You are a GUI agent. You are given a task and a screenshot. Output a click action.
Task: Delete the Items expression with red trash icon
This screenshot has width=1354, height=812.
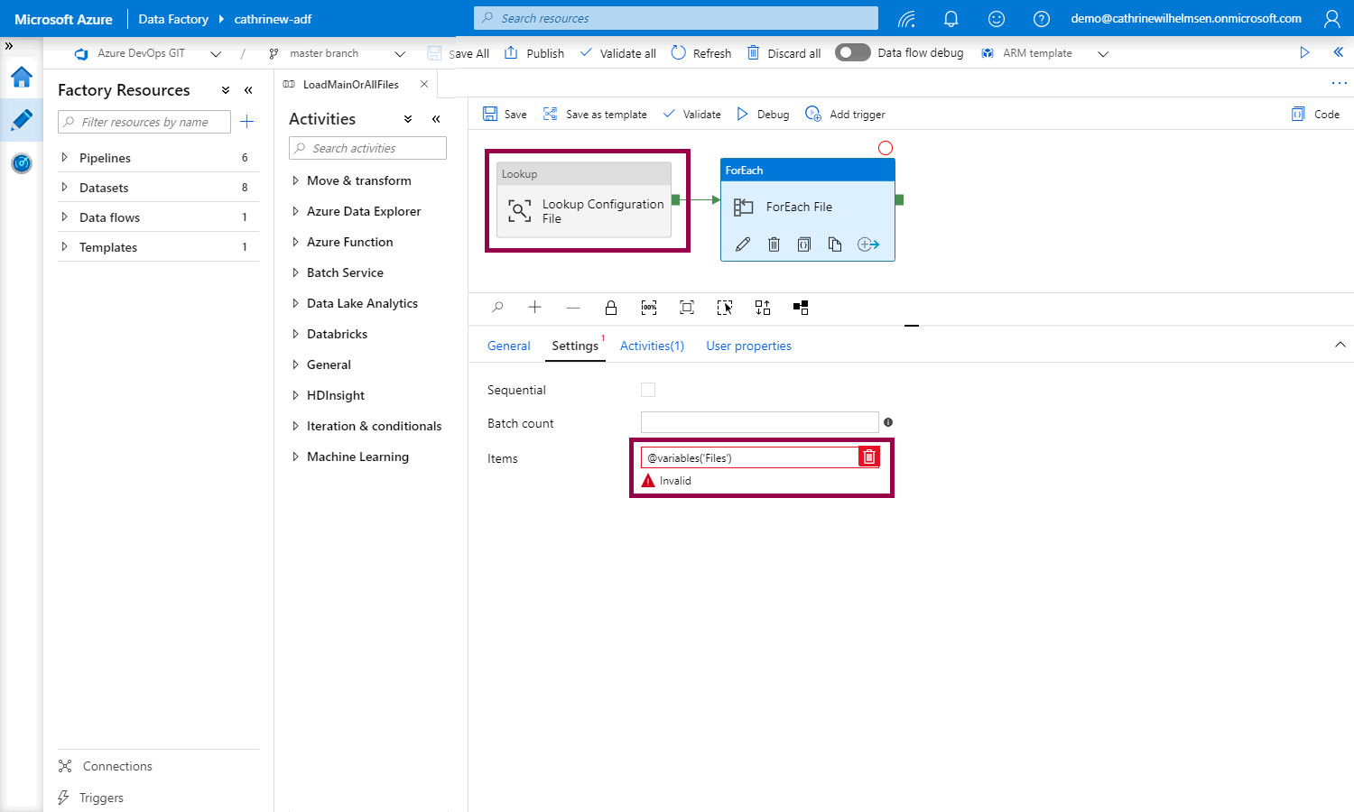pos(868,457)
